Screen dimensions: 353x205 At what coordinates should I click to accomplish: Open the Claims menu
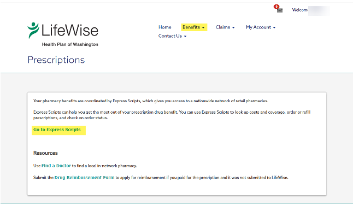(x=225, y=27)
